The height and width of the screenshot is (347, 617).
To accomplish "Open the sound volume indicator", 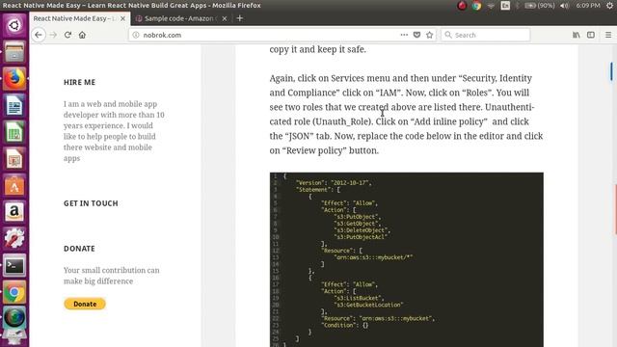I will [x=564, y=6].
